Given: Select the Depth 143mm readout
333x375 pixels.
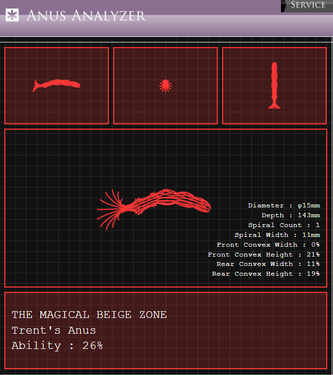Looking at the screenshot, I should click(x=291, y=215).
